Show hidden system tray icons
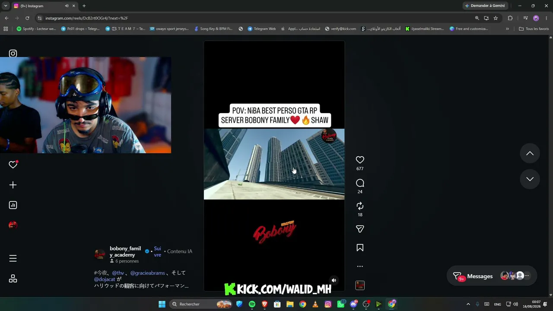The image size is (553, 311). 468,304
